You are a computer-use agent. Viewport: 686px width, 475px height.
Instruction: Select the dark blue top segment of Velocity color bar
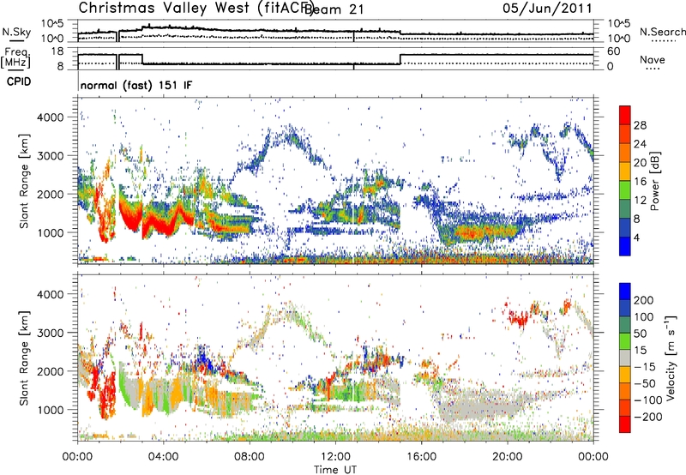click(625, 292)
